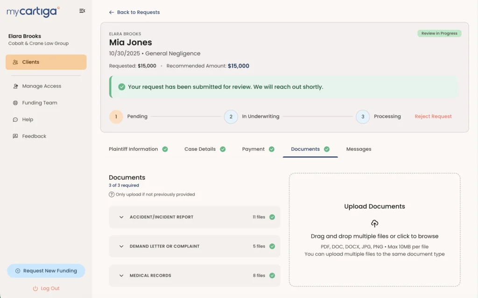Click step 2 In Underwriting circle
Viewport: 478px width, 298px height.
pos(231,116)
